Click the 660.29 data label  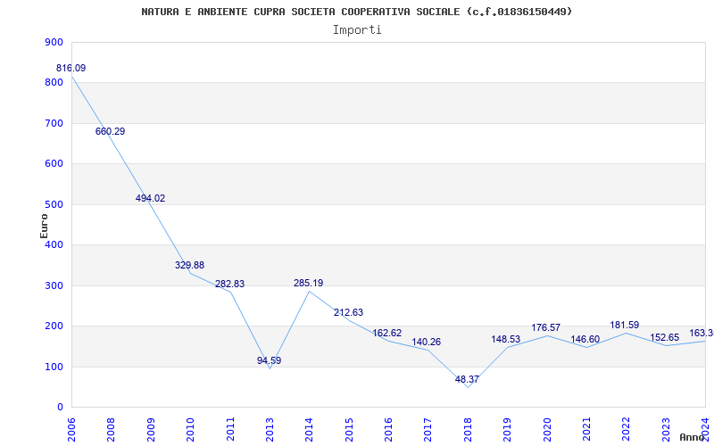click(x=110, y=131)
